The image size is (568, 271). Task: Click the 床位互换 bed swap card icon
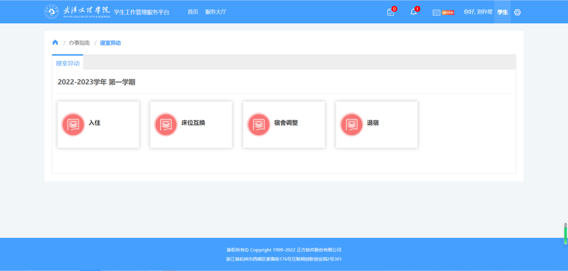166,125
